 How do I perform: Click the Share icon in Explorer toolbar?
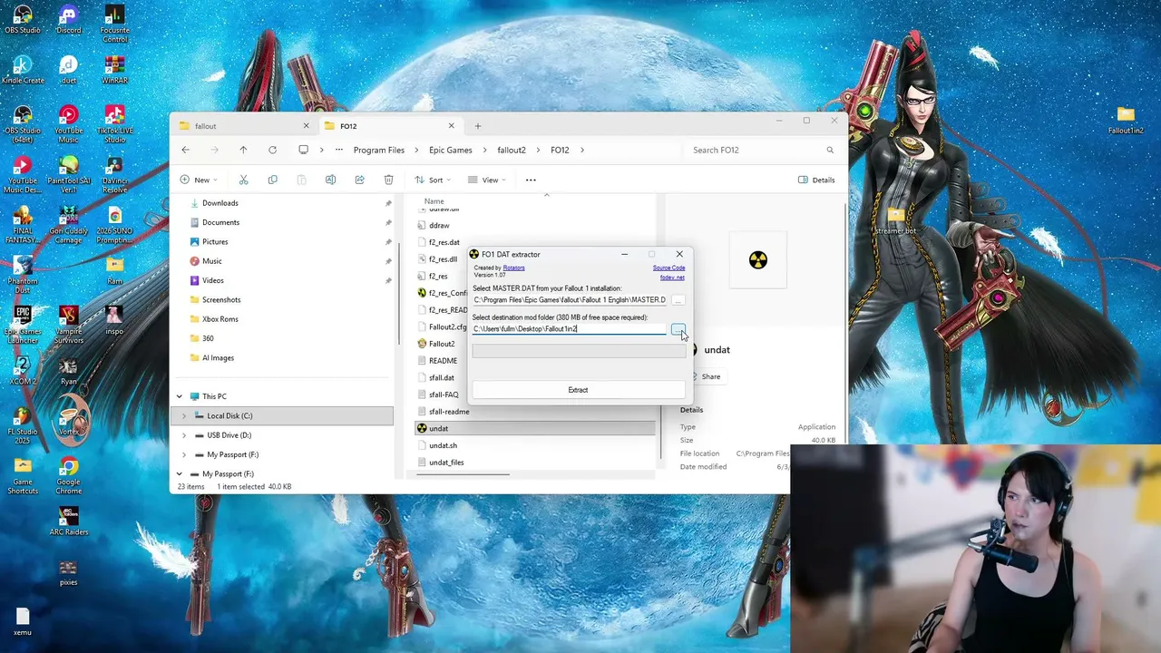tap(359, 180)
